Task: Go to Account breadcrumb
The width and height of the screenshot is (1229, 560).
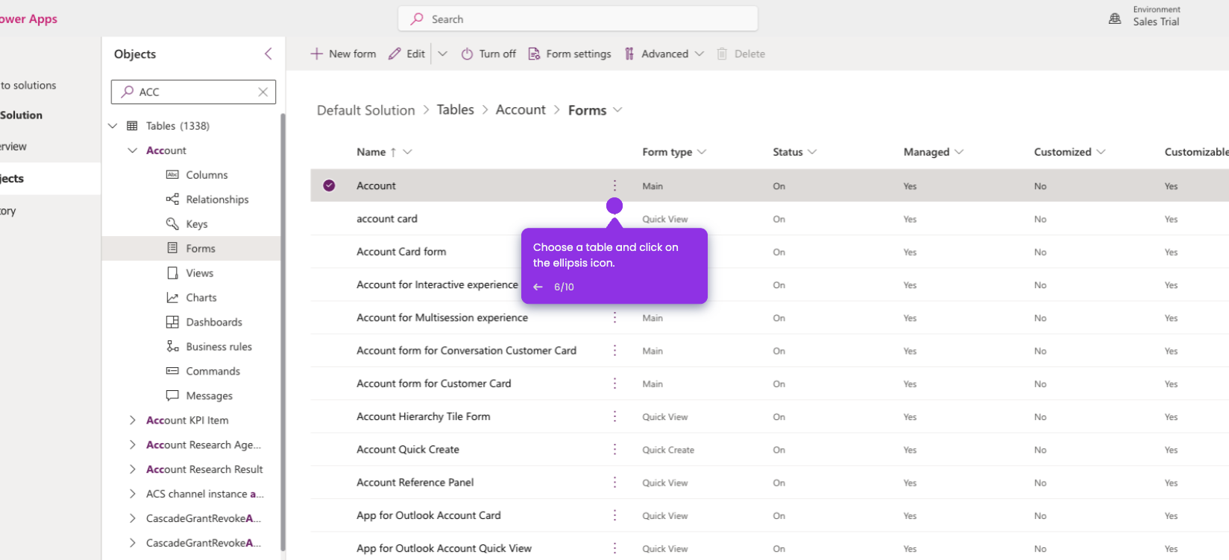Action: (x=521, y=110)
